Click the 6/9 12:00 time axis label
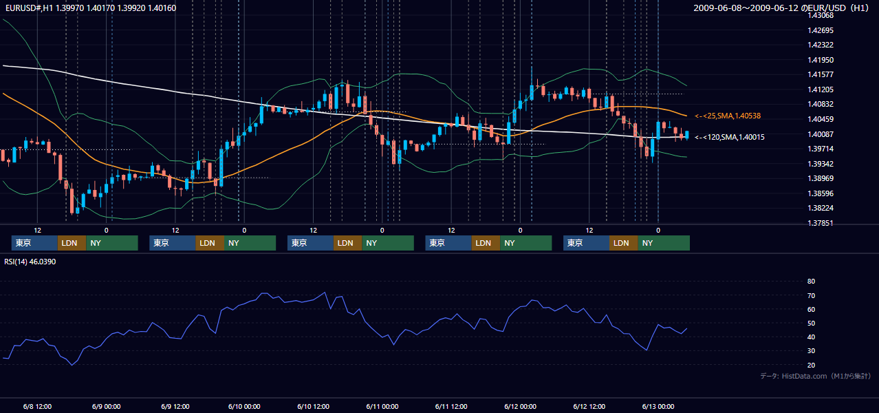The height and width of the screenshot is (413, 879). point(175,407)
